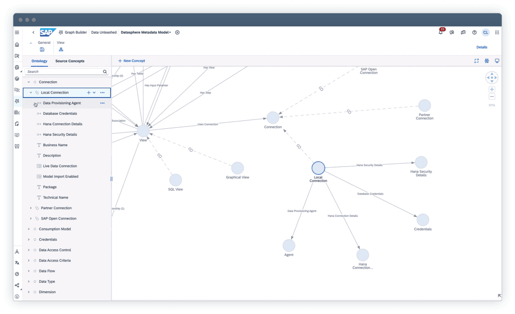Screen dimensions: 515x314
Task: Select the graph layout icon on the canvas toolbar
Action: [488, 60]
